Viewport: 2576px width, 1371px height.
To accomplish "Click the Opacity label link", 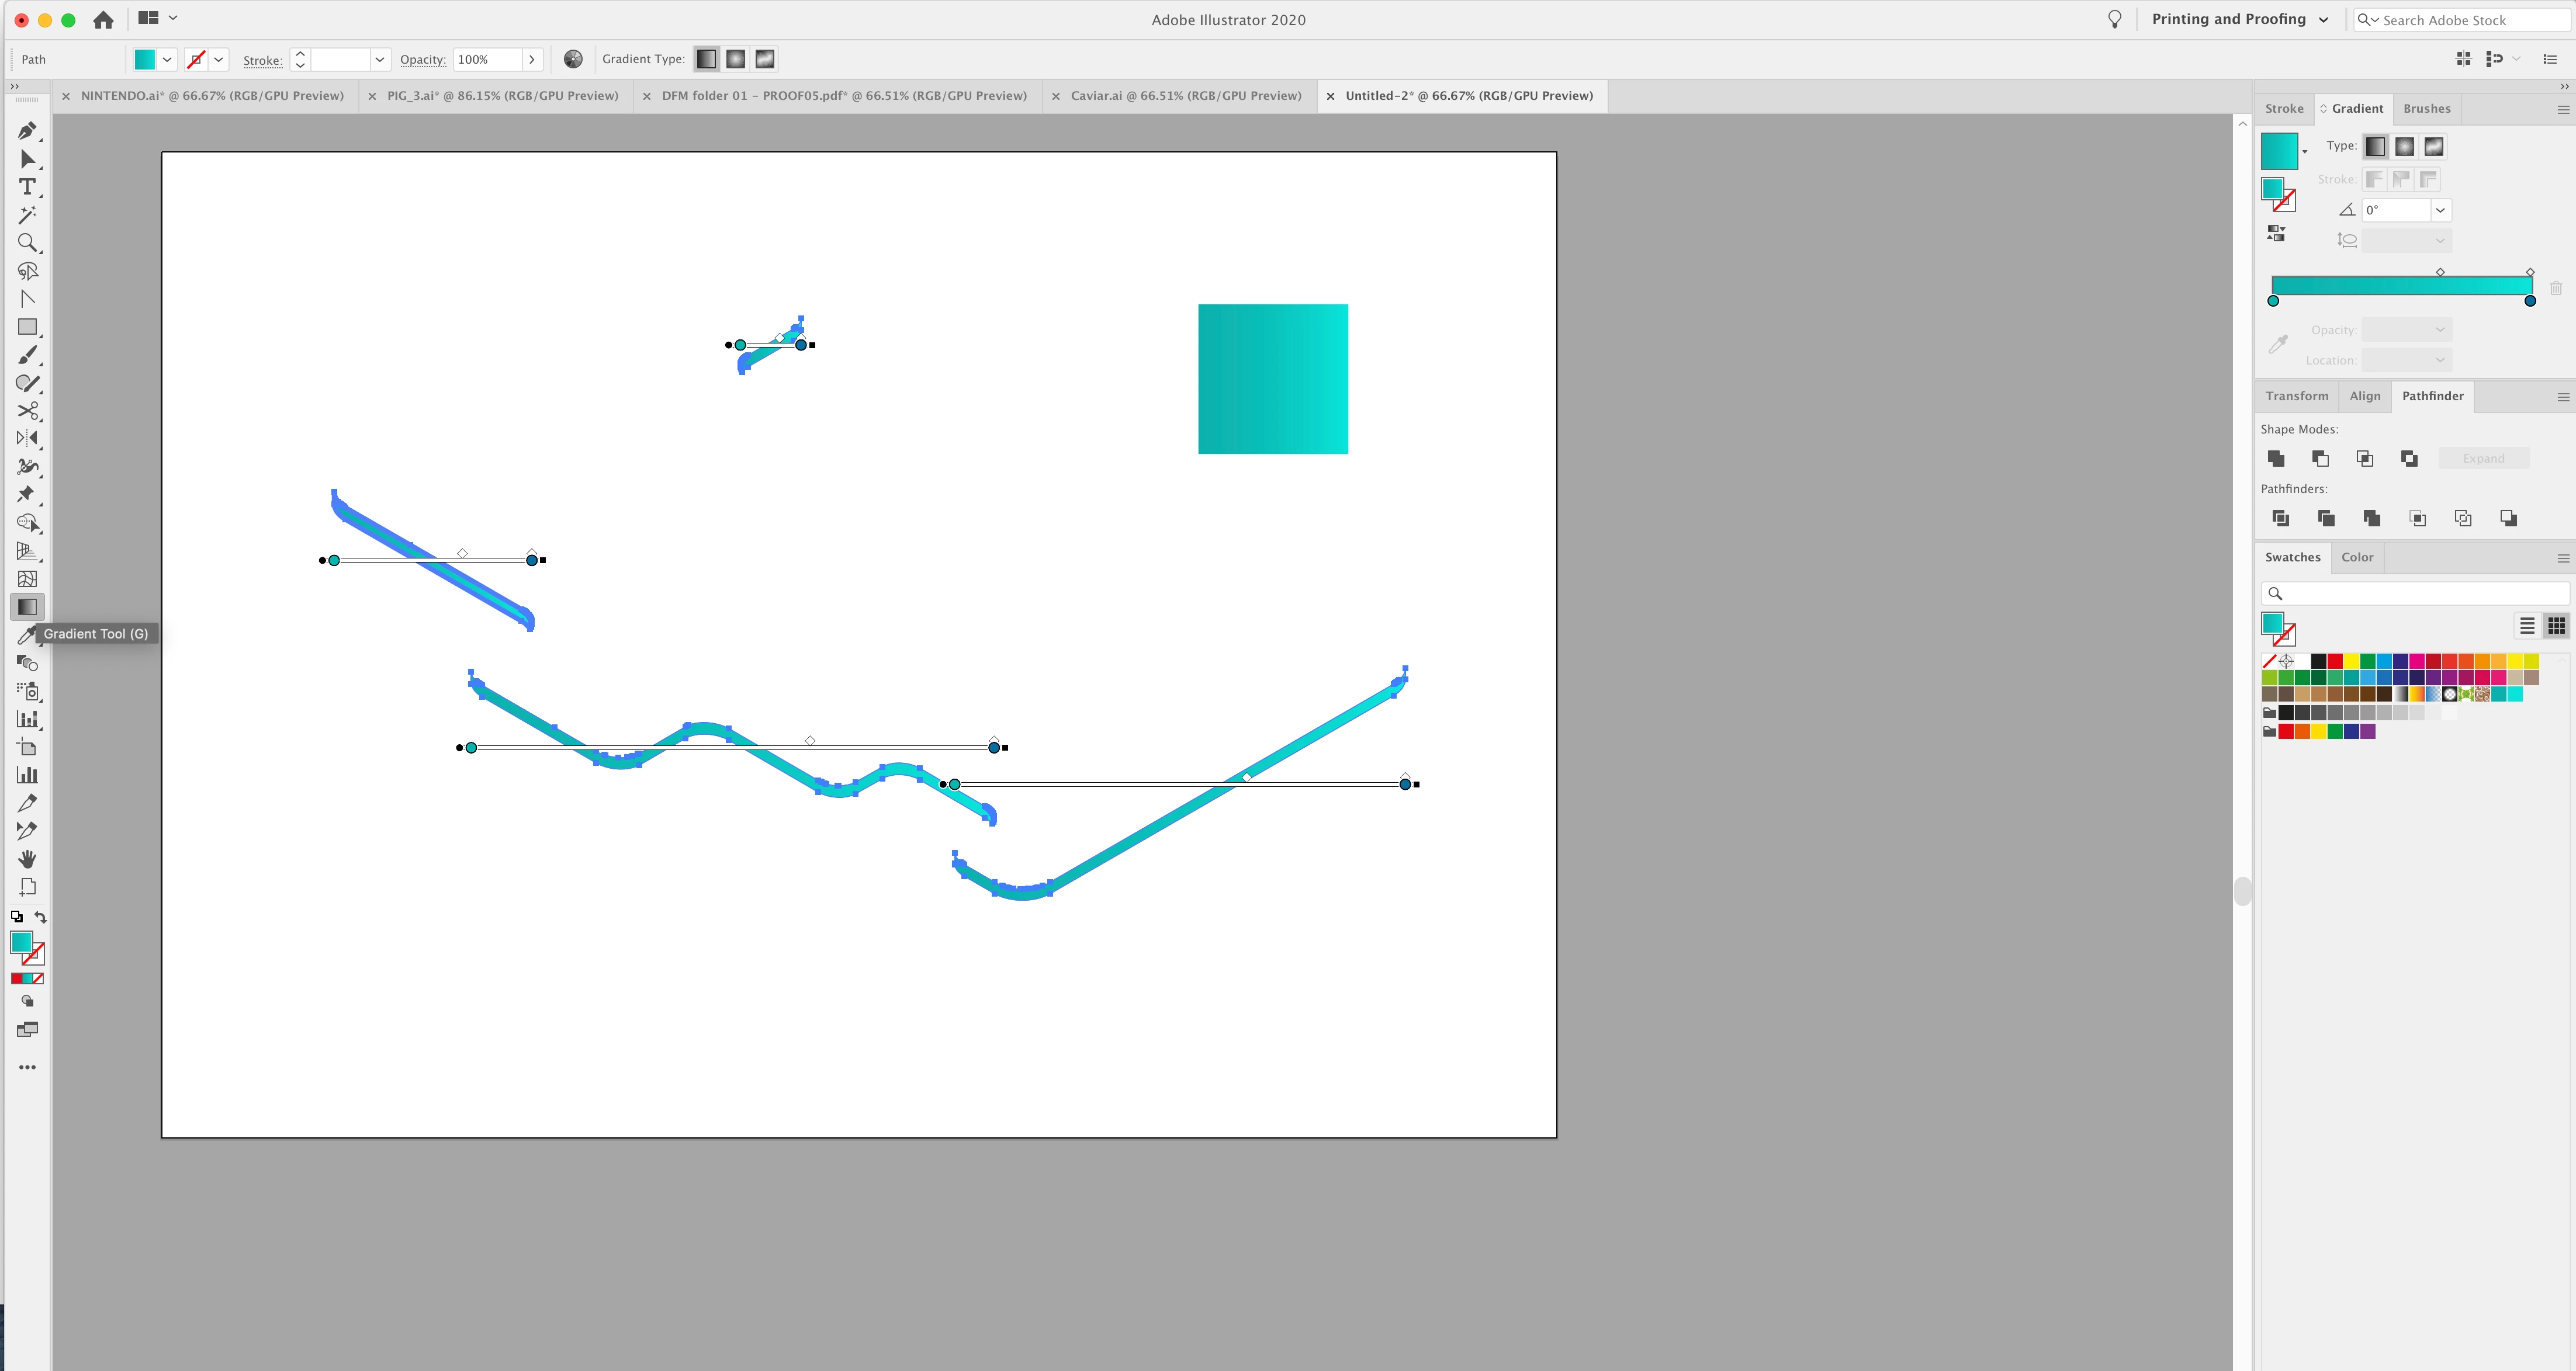I will 422,60.
